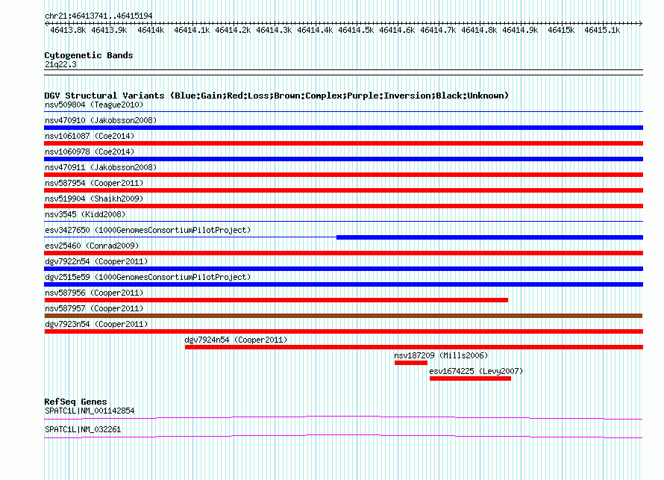Click the 46413.8k ruler tick label

(x=68, y=30)
